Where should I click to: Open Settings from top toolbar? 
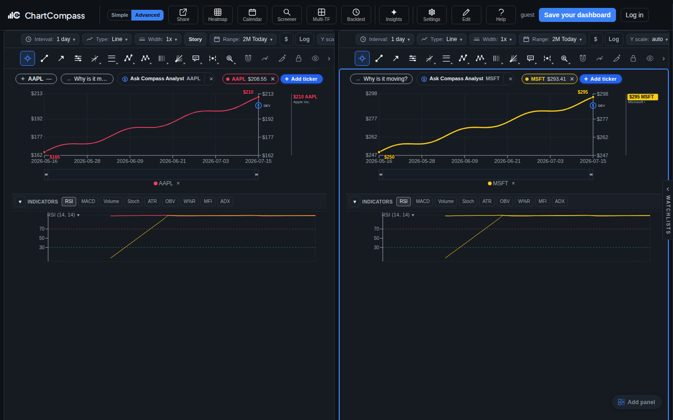tap(432, 15)
